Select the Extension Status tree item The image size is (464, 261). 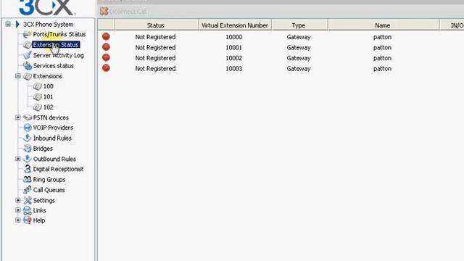click(56, 45)
